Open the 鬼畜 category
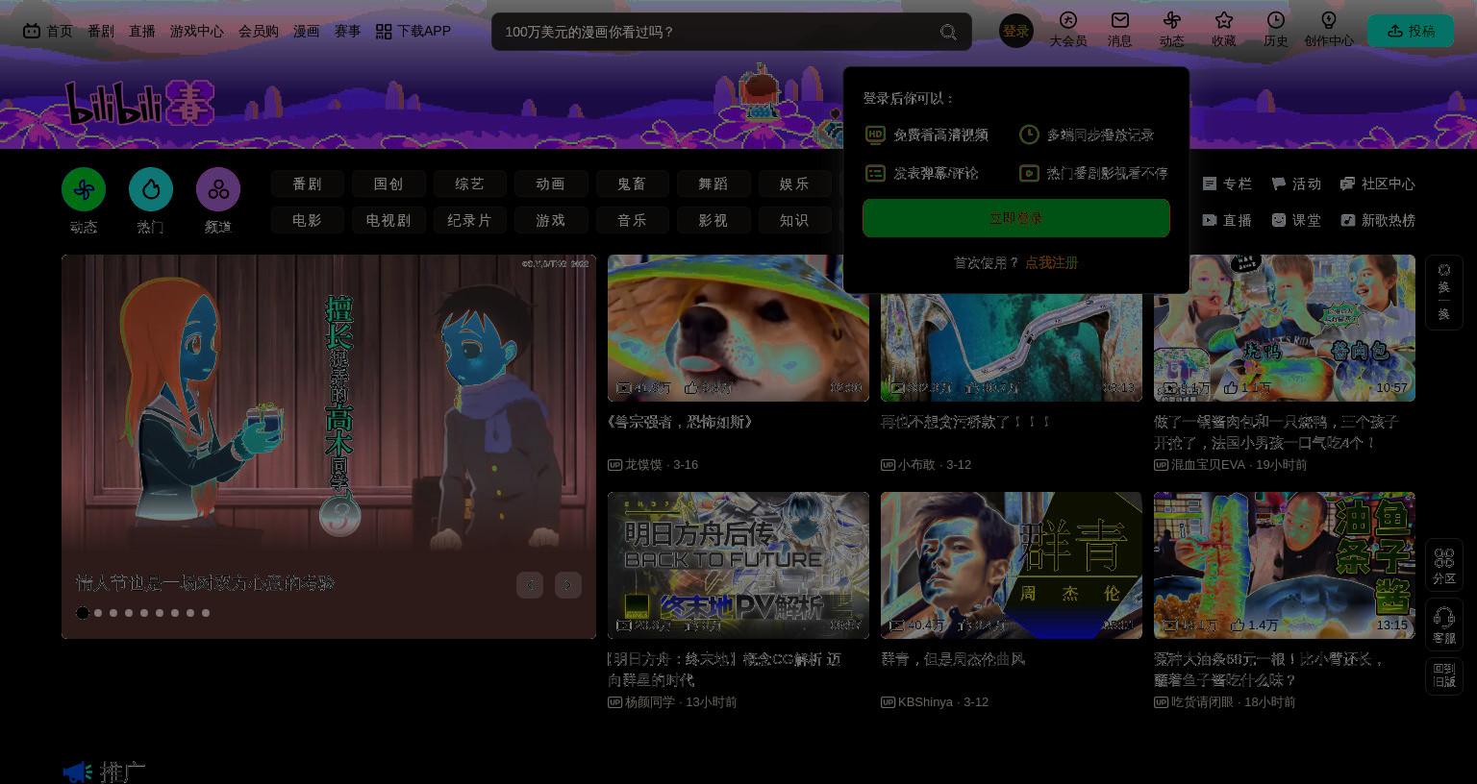The image size is (1477, 784). tap(632, 184)
